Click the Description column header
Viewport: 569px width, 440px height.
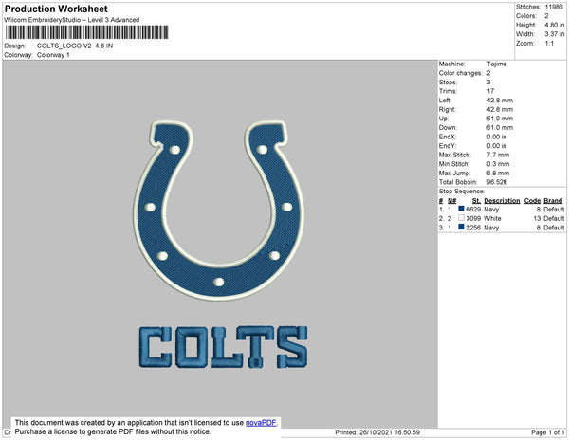tap(502, 201)
